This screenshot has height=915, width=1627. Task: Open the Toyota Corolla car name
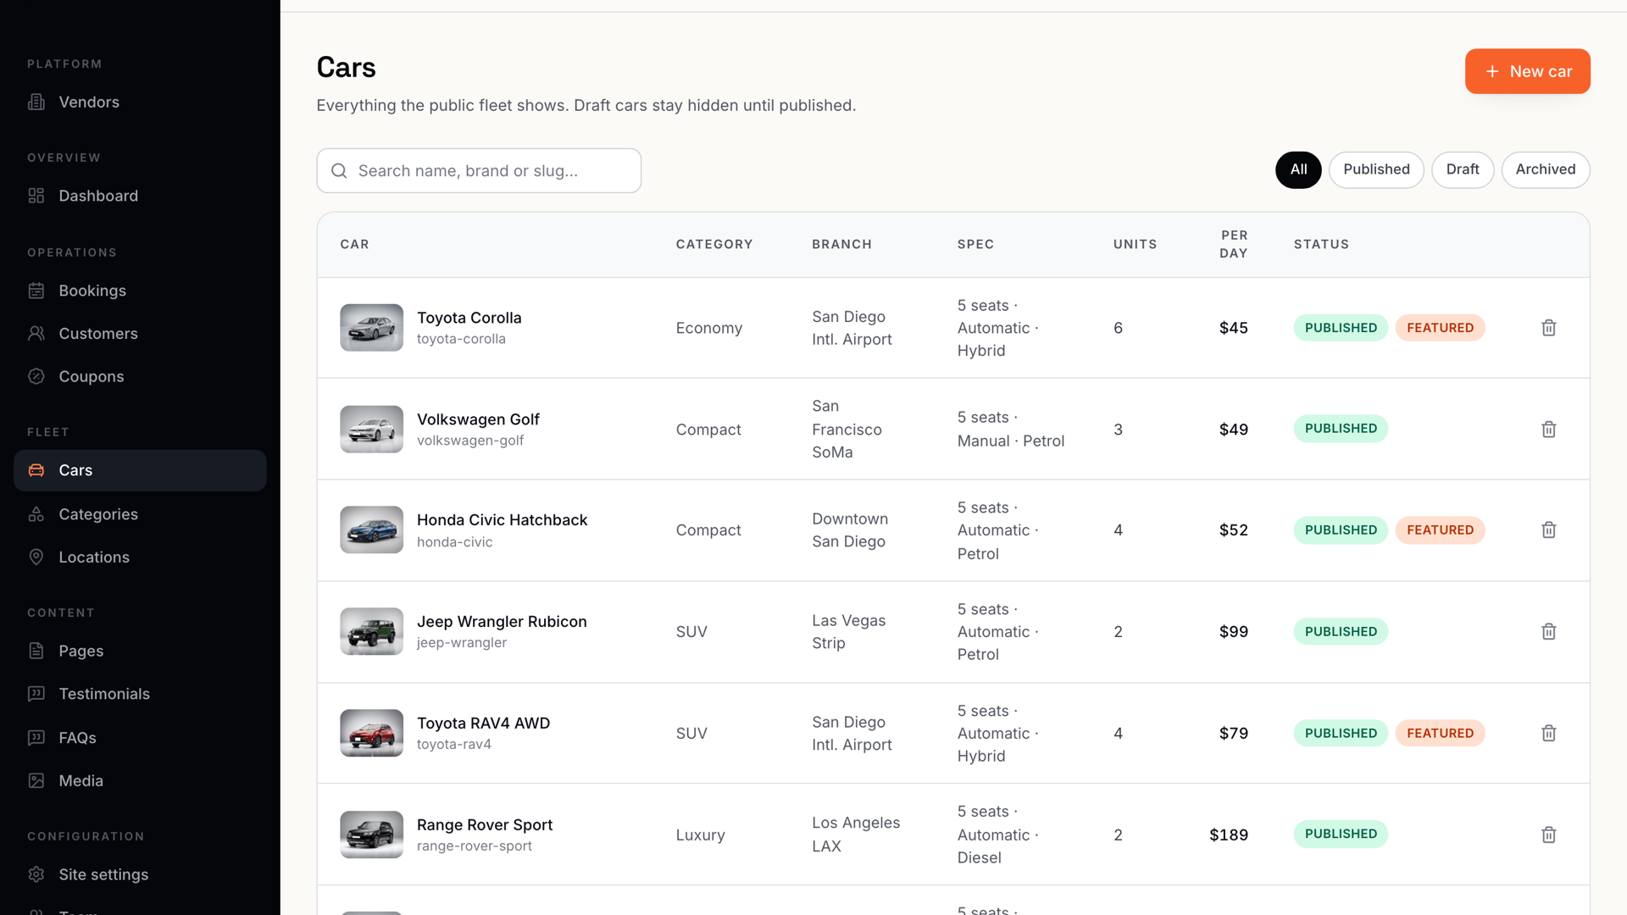click(469, 318)
